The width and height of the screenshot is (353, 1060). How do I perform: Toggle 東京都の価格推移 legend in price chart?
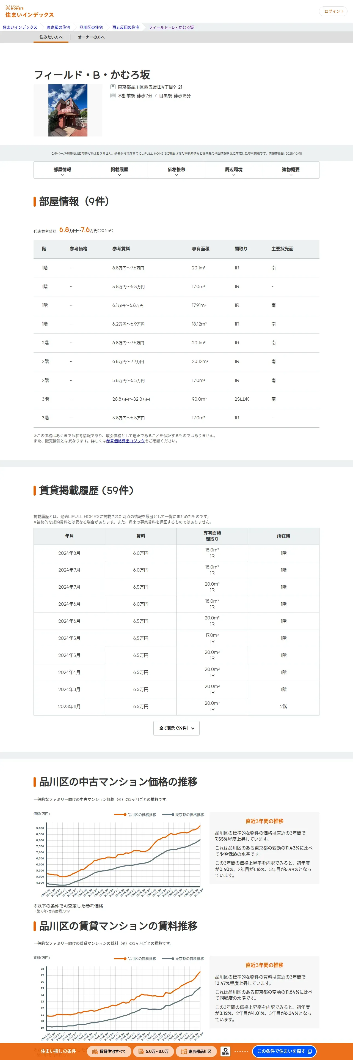click(x=183, y=814)
